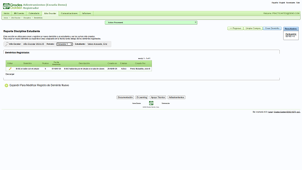The height and width of the screenshot is (170, 302).
Task: Open the Novedades link
Action: coord(291,3)
